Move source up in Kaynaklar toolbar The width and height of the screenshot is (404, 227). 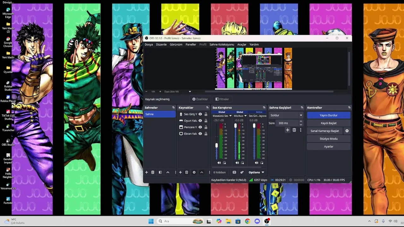tap(202, 172)
